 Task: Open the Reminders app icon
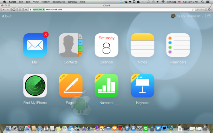point(178,45)
